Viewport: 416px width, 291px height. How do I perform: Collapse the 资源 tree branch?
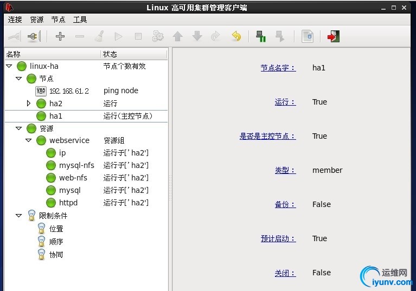pos(19,128)
